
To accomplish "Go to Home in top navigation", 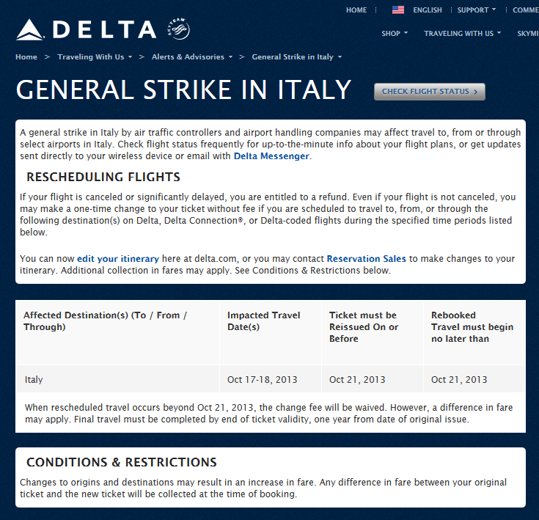I will (x=356, y=10).
